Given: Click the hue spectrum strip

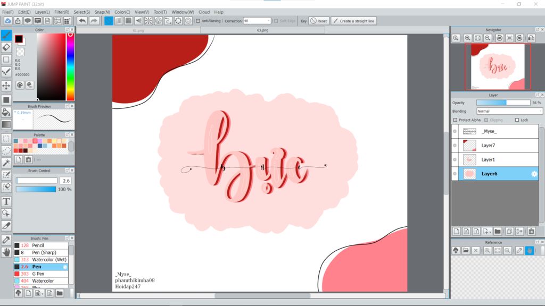Looking at the screenshot, I should (x=70, y=66).
